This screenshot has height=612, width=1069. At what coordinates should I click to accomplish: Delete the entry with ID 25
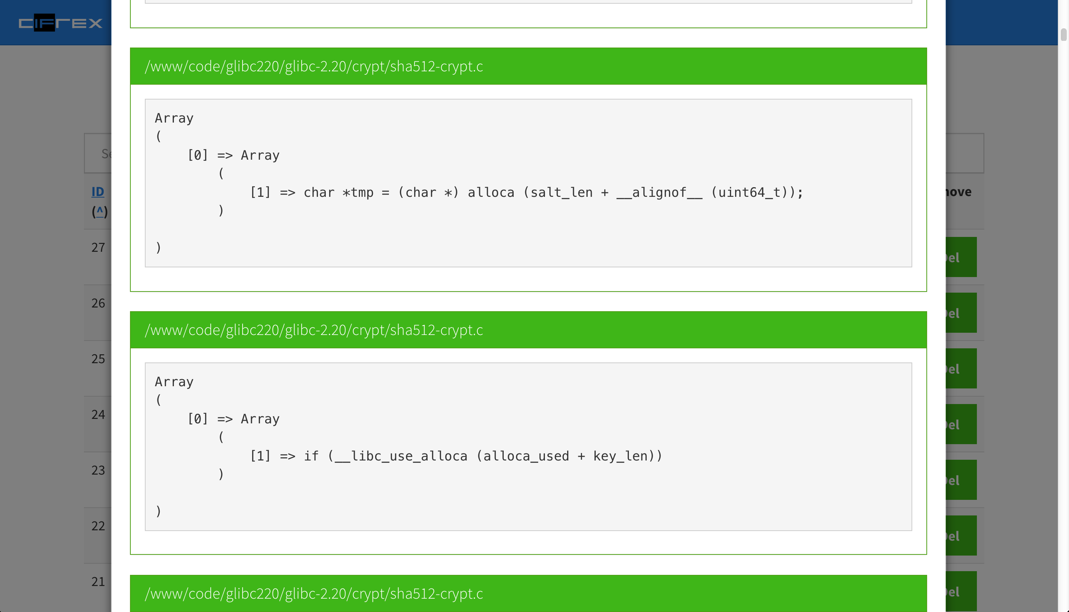pyautogui.click(x=961, y=369)
